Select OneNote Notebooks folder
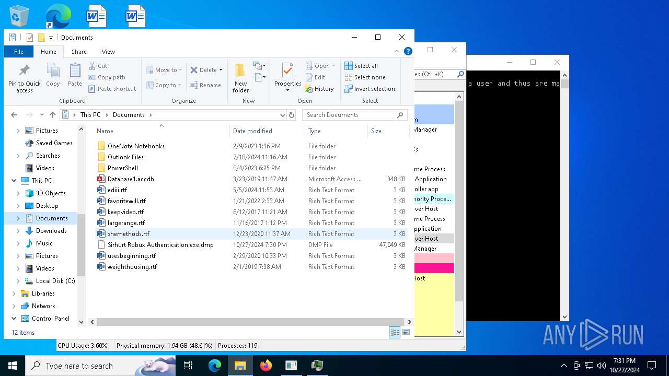 coord(136,146)
